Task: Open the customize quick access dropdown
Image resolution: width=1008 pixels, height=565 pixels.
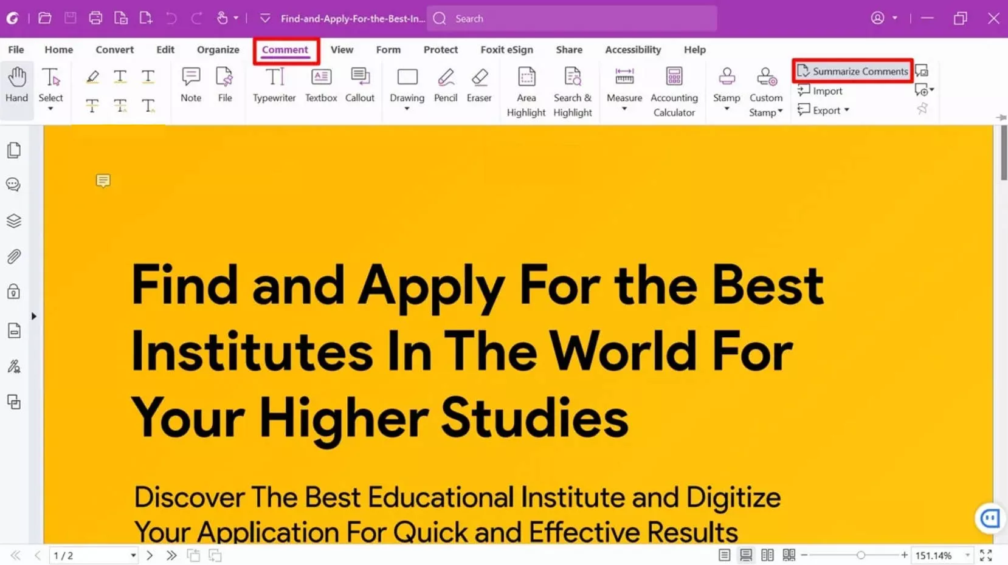Action: pos(265,18)
